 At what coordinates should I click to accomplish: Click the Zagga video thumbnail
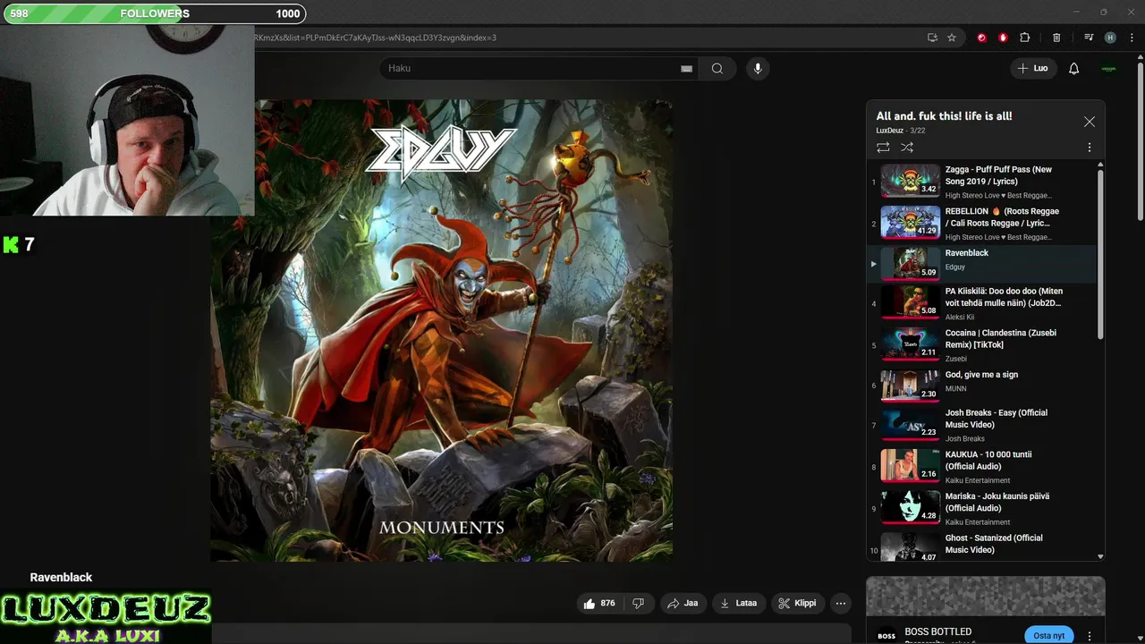[910, 181]
